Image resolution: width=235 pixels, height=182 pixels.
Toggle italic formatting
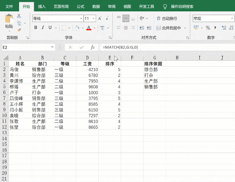pos(43,28)
